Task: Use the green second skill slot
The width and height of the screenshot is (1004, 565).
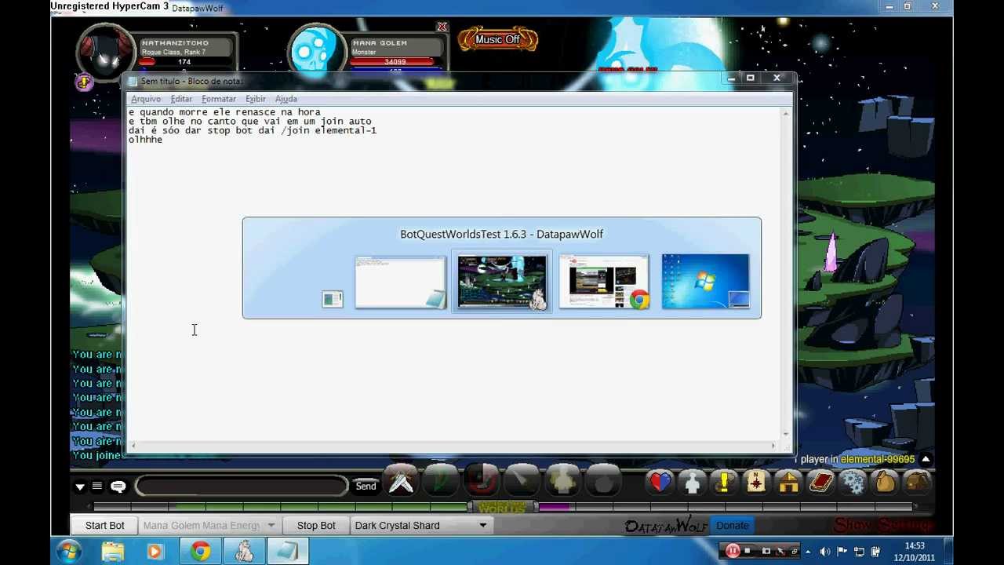Action: pyautogui.click(x=441, y=482)
